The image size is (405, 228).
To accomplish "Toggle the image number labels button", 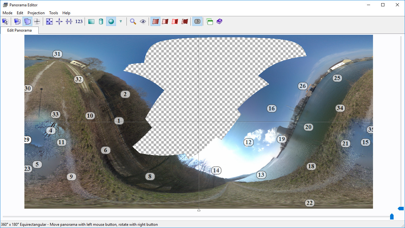I will (x=197, y=22).
